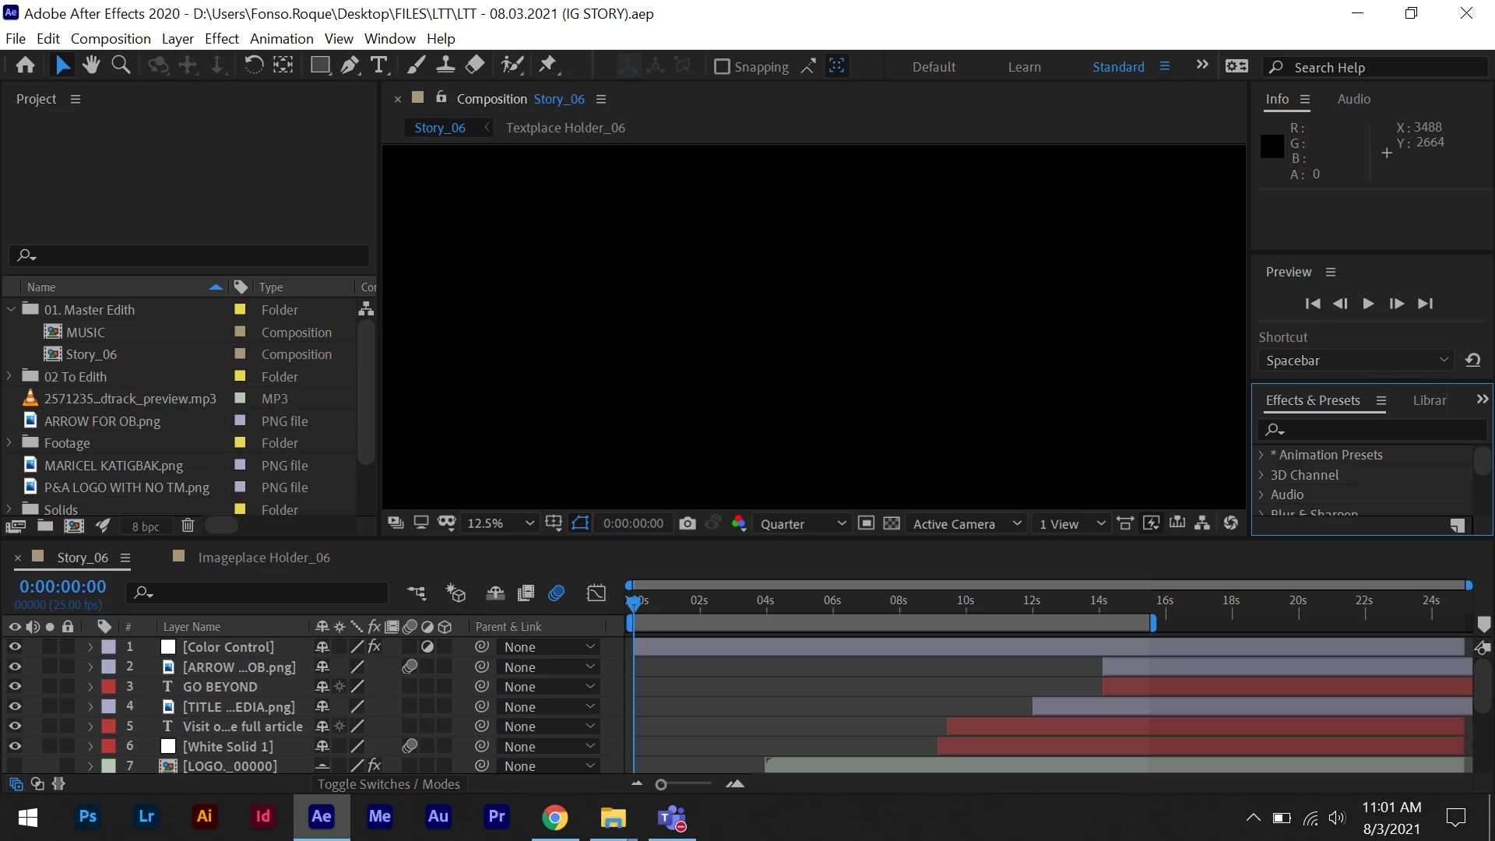Select the Hand tool
This screenshot has height=841, width=1495.
(91, 65)
